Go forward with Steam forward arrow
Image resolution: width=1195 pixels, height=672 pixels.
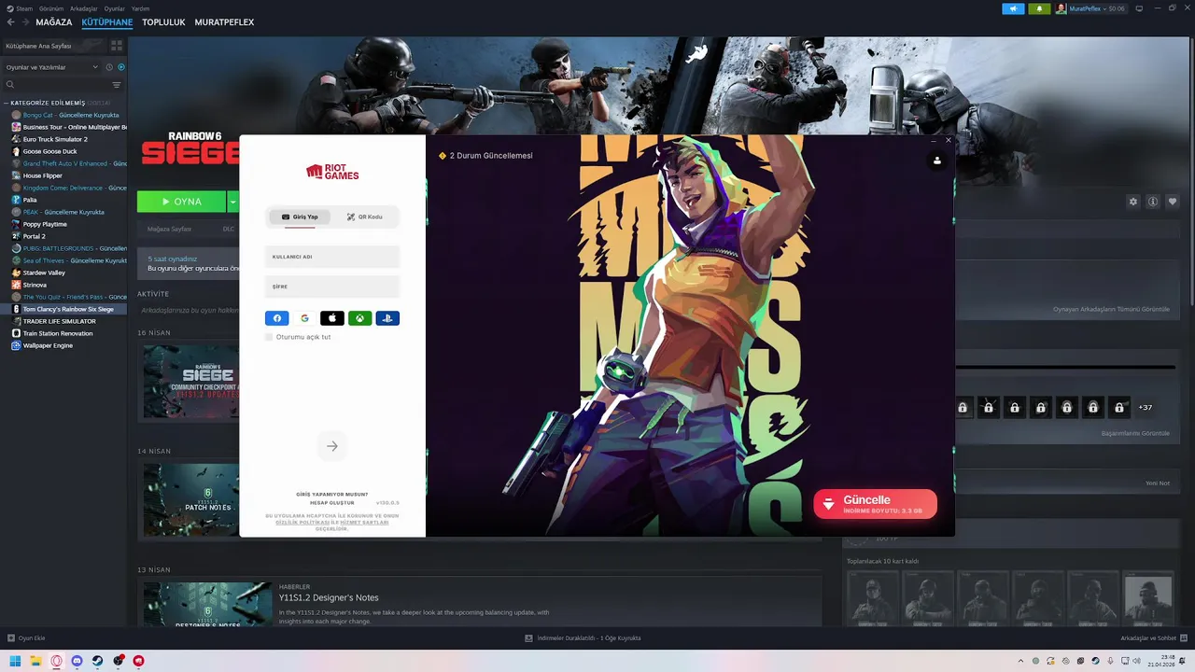click(24, 21)
